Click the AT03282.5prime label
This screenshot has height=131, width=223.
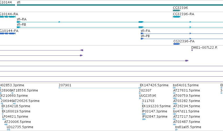point(187,101)
